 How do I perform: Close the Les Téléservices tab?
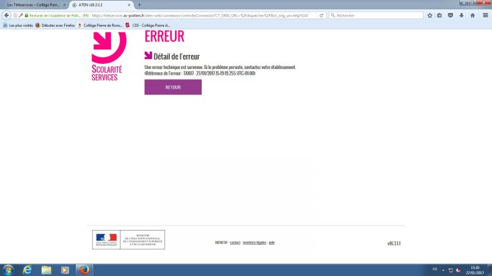pos(65,5)
